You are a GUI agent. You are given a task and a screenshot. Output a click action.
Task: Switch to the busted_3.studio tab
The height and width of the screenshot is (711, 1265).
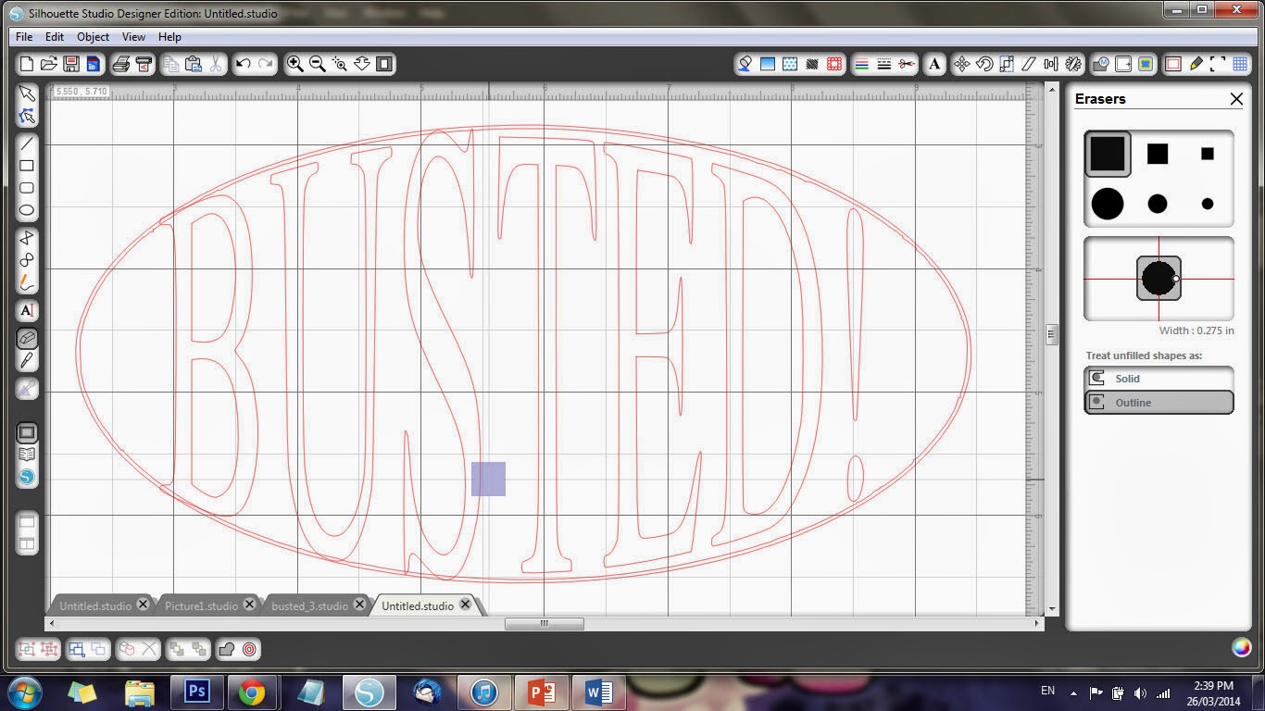tap(312, 605)
